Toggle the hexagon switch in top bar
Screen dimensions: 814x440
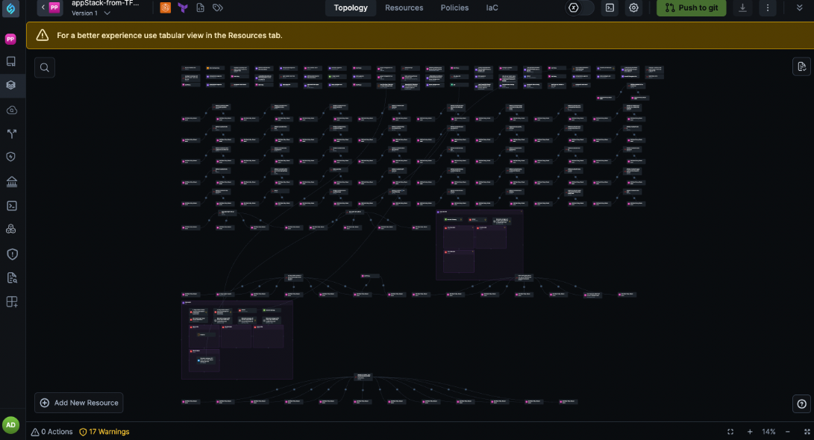click(x=580, y=7)
